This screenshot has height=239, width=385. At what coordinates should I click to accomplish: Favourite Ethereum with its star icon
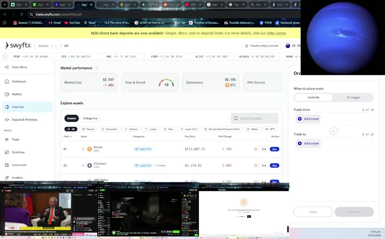coord(83,166)
